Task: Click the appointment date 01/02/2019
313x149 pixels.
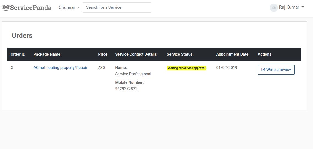Action: point(227,68)
